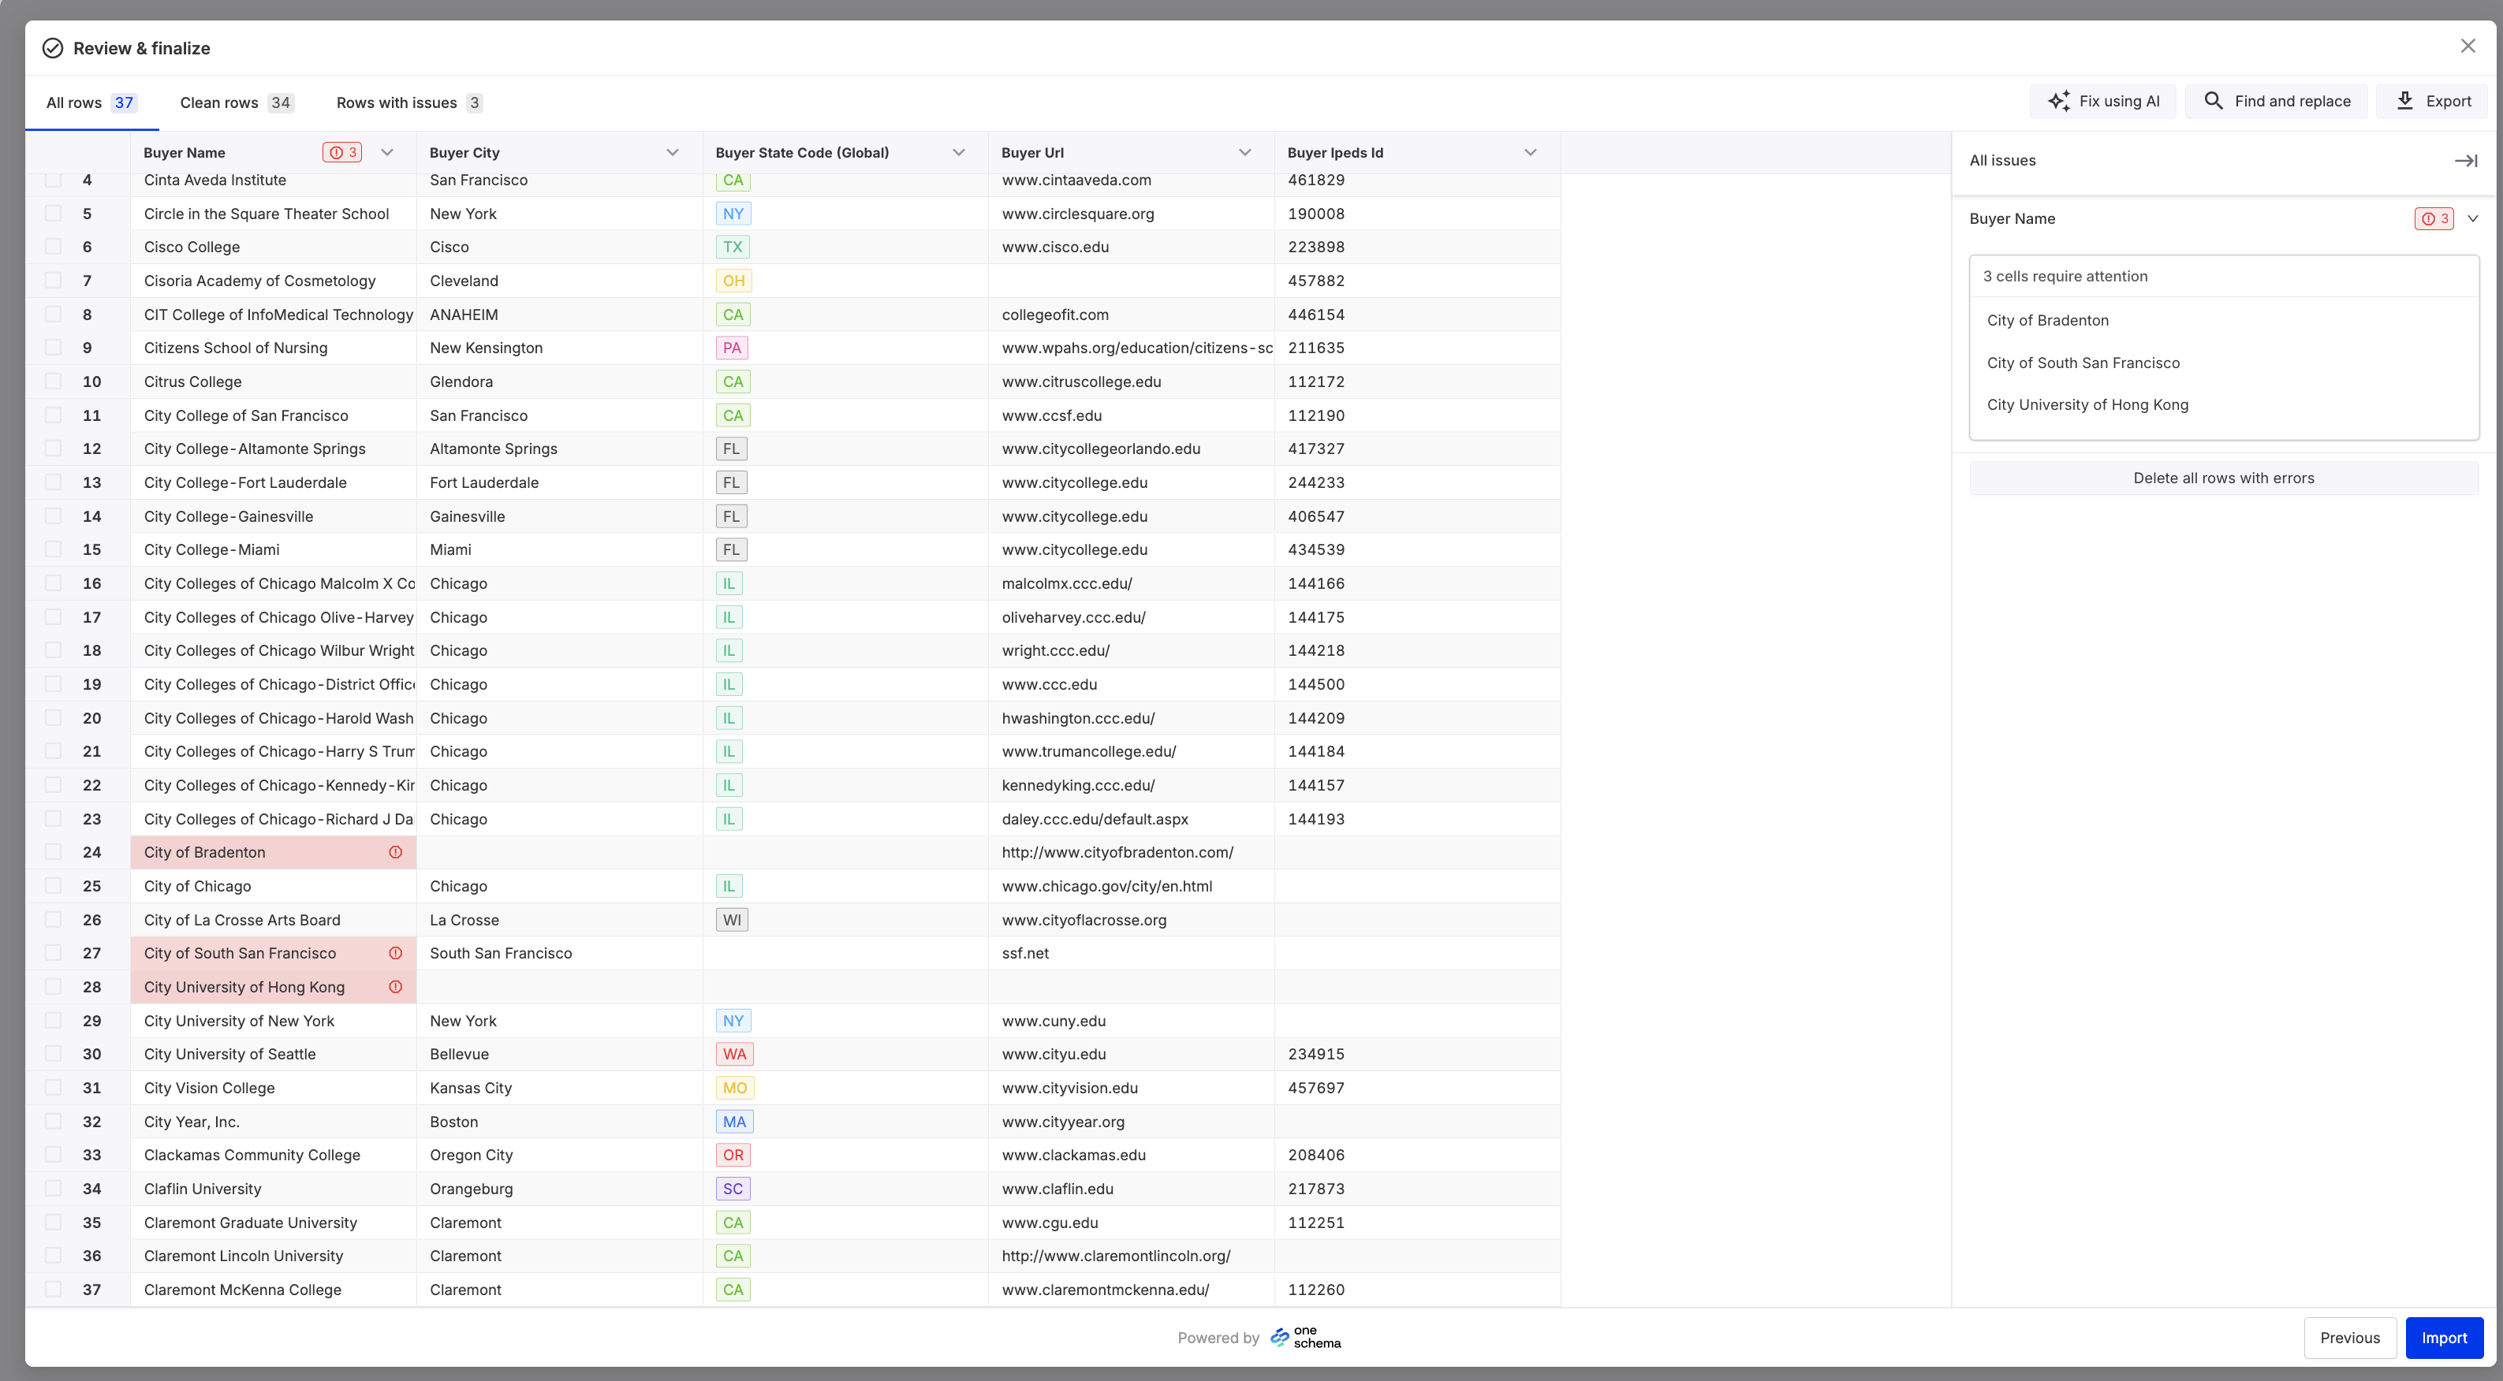Image resolution: width=2503 pixels, height=1381 pixels.
Task: Check the row 16 Malcolm X checkbox
Action: point(54,583)
